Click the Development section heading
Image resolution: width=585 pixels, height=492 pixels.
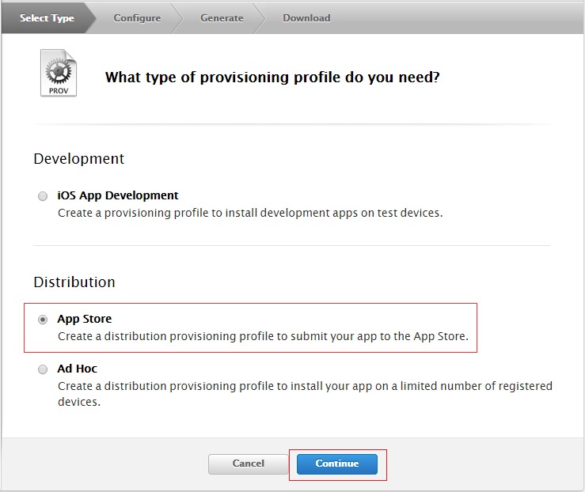[x=78, y=159]
